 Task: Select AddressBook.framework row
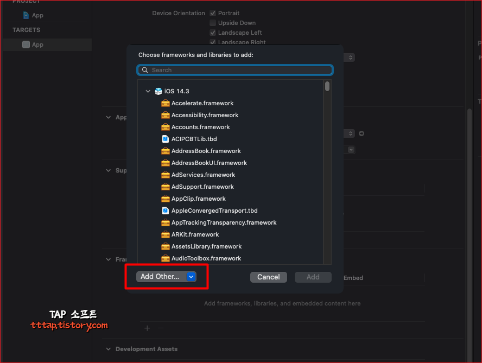click(x=231, y=151)
